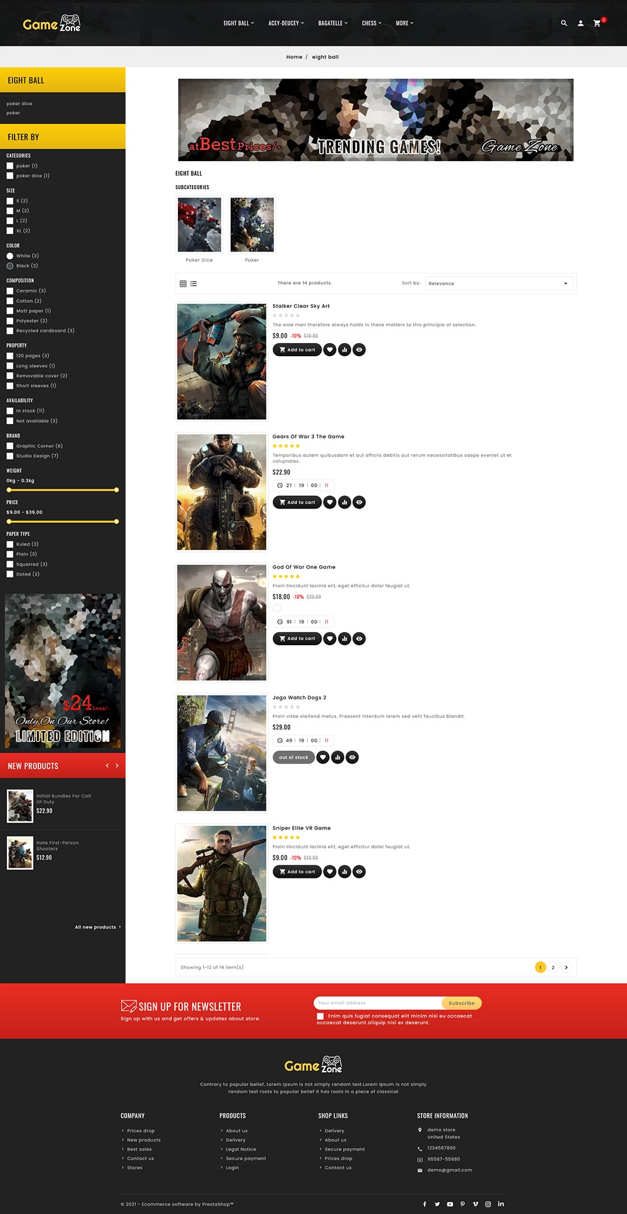Switch to grid view layout
This screenshot has width=627, height=1214.
tap(183, 283)
